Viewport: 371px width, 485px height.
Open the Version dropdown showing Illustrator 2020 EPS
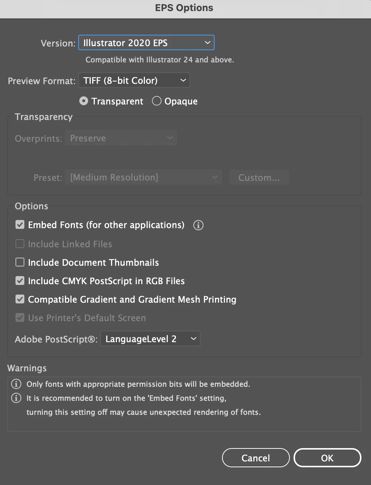(x=146, y=43)
